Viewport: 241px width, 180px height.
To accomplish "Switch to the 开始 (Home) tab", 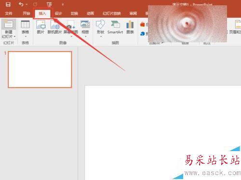I will click(x=27, y=13).
